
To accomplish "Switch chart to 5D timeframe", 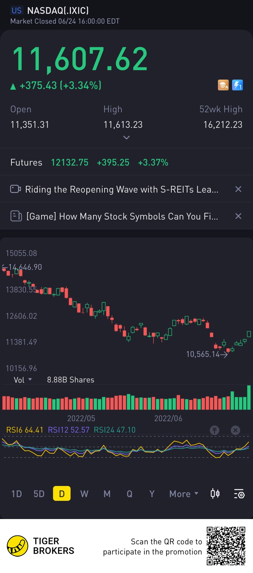I will (x=39, y=494).
